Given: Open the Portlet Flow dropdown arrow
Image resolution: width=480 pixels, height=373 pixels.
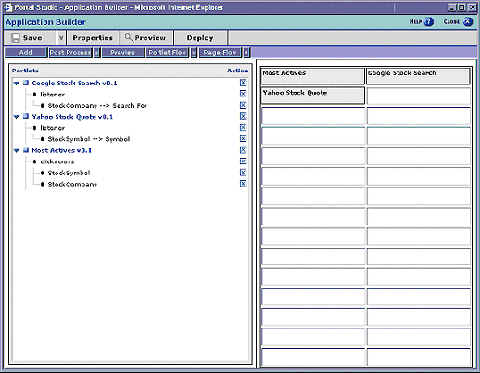Looking at the screenshot, I should (x=194, y=52).
